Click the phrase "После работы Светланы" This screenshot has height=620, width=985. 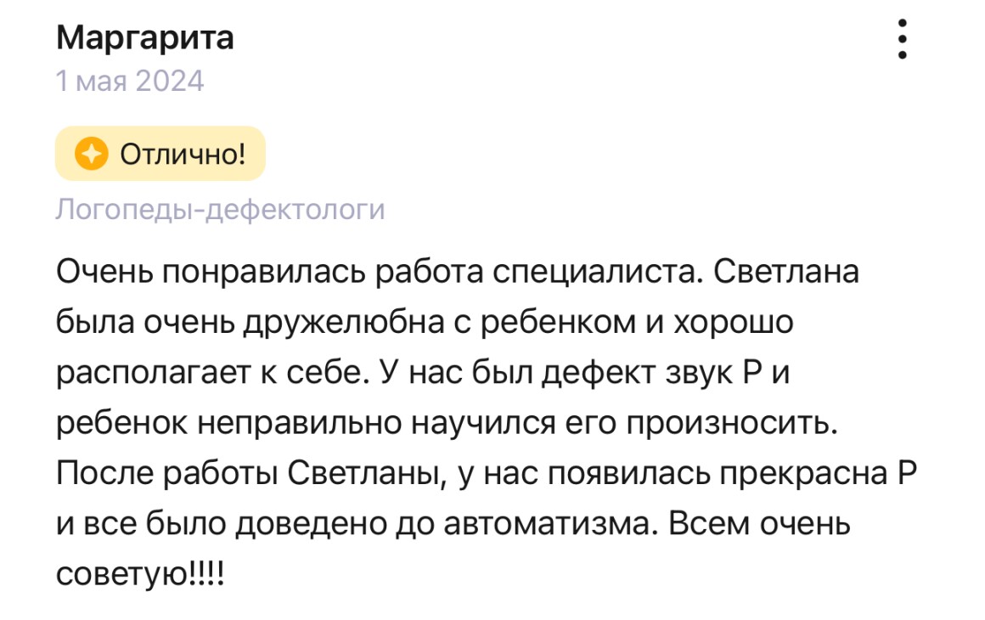[x=250, y=472]
